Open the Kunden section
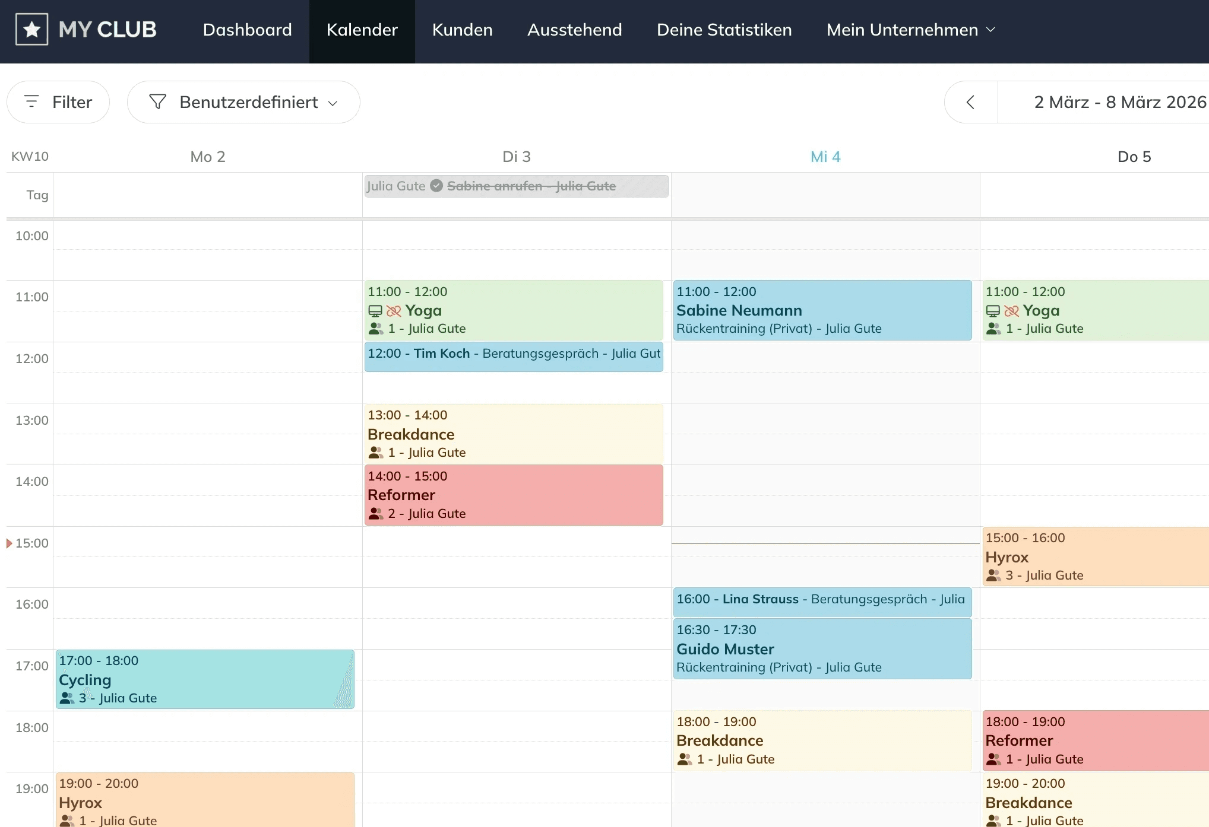 pyautogui.click(x=462, y=30)
